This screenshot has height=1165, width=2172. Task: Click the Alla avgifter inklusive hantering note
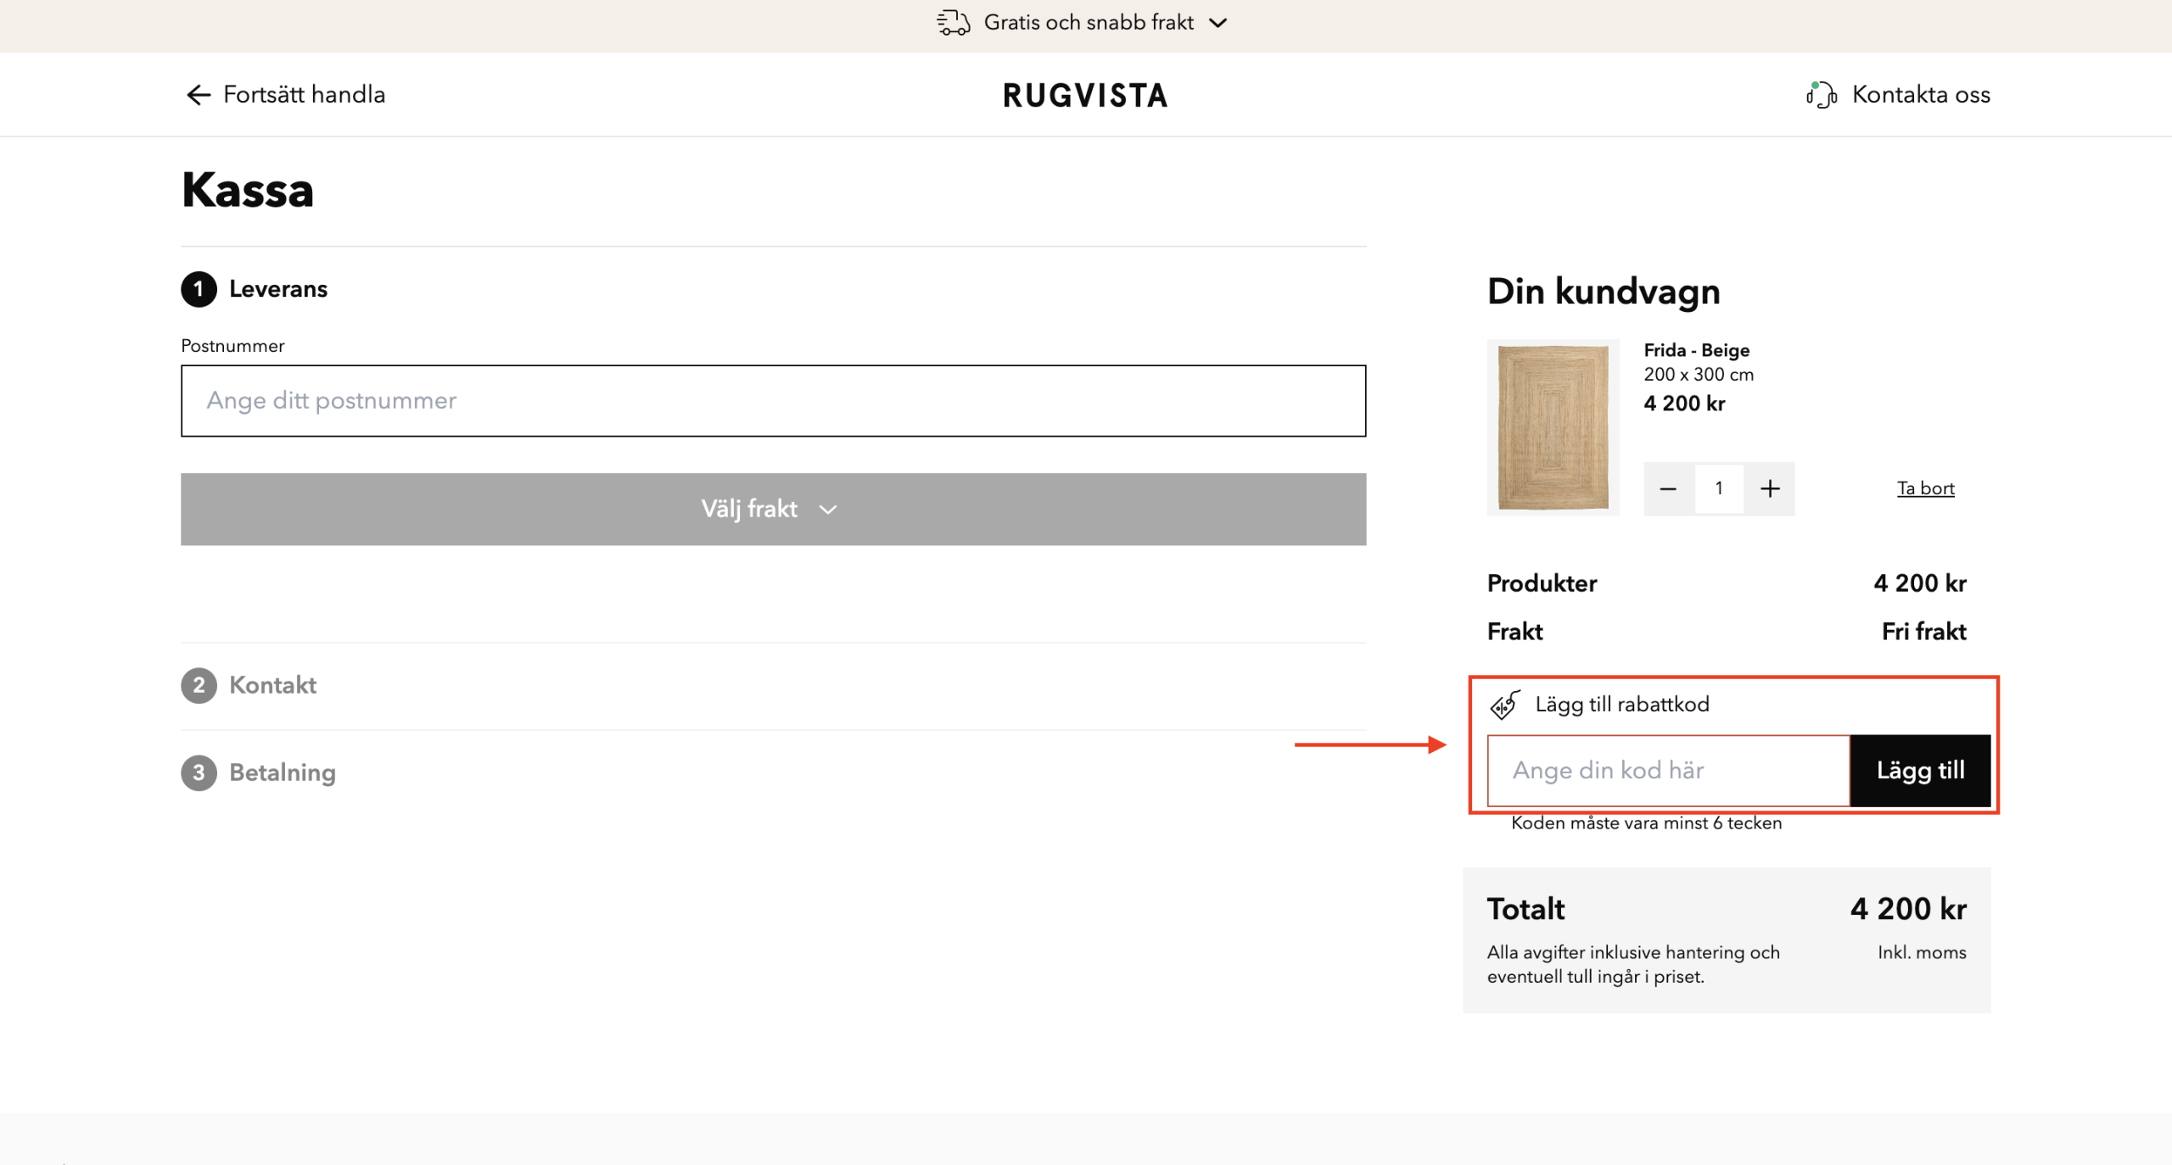[1633, 965]
